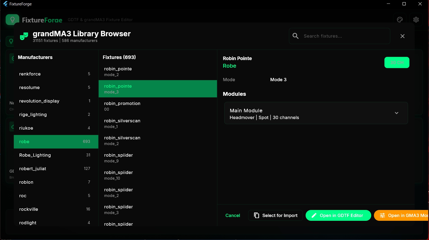The height and width of the screenshot is (240, 429).
Task: Select manufacturer rockville
Action: tap(56, 209)
